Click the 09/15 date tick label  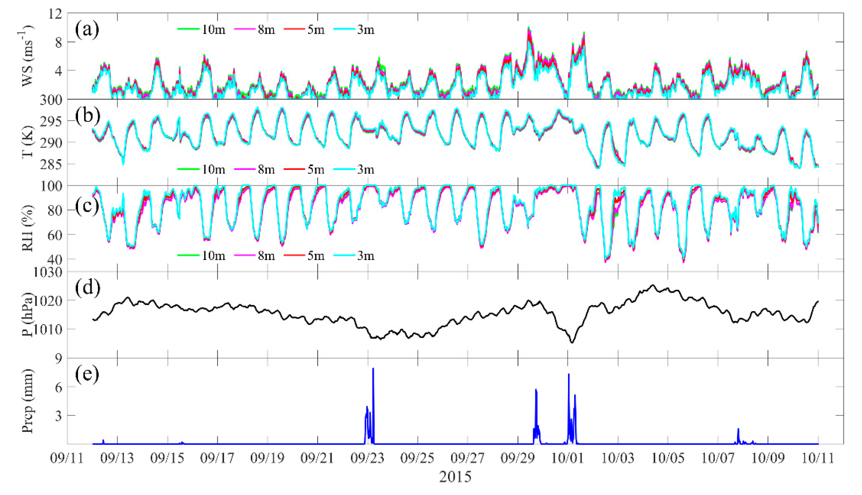tap(167, 459)
